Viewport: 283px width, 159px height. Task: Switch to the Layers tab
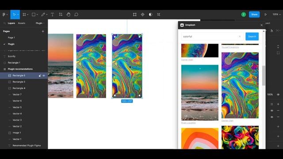click(x=11, y=23)
